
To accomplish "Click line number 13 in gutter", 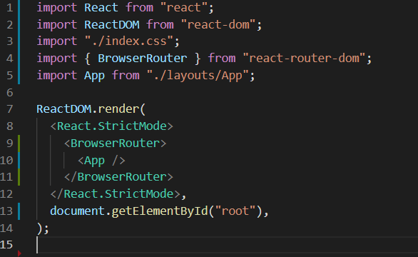I will (x=6, y=211).
